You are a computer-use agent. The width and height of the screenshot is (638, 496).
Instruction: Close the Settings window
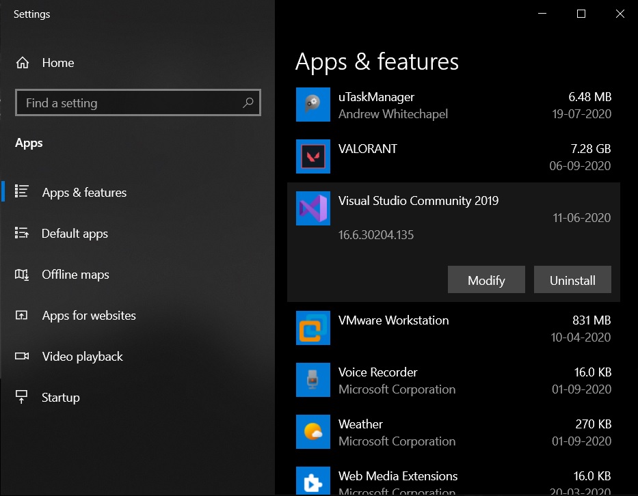click(x=620, y=14)
